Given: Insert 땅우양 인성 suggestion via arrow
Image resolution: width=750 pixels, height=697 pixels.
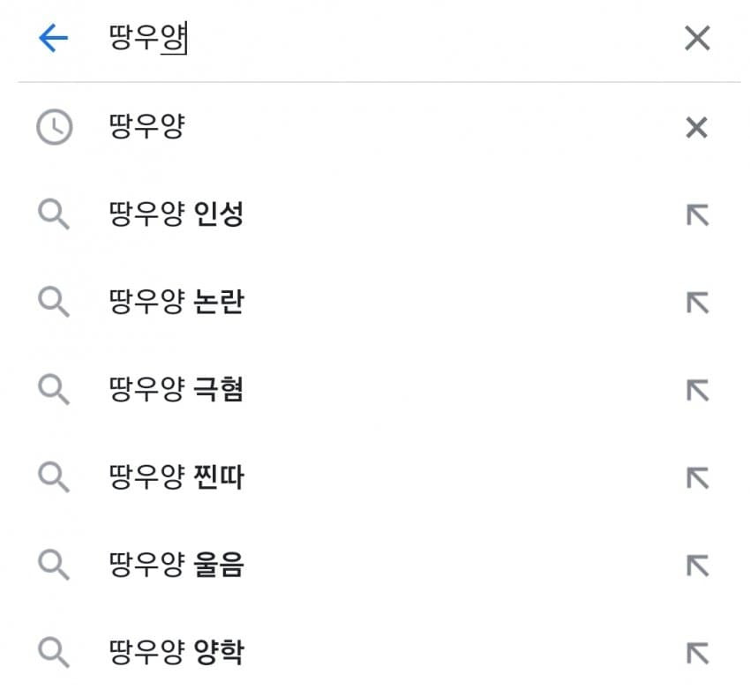Looking at the screenshot, I should (697, 215).
